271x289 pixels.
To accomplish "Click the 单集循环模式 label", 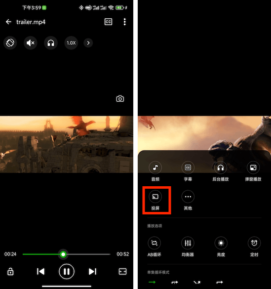I will click(x=158, y=272).
